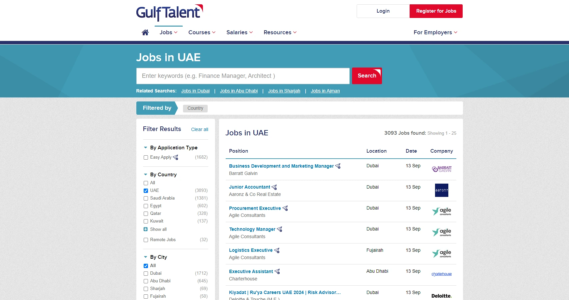Click Easy Apply icon beside Logistics Executive

click(x=277, y=250)
